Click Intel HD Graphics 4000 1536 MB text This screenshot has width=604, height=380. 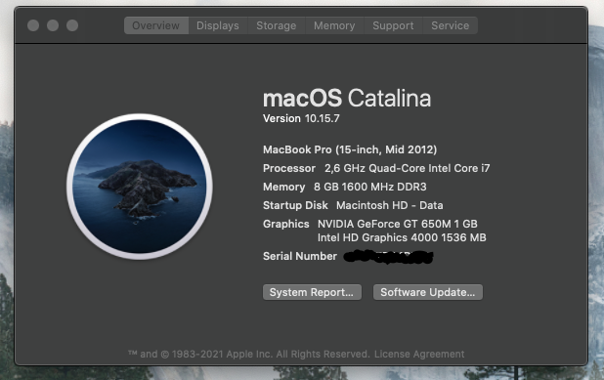tap(402, 237)
